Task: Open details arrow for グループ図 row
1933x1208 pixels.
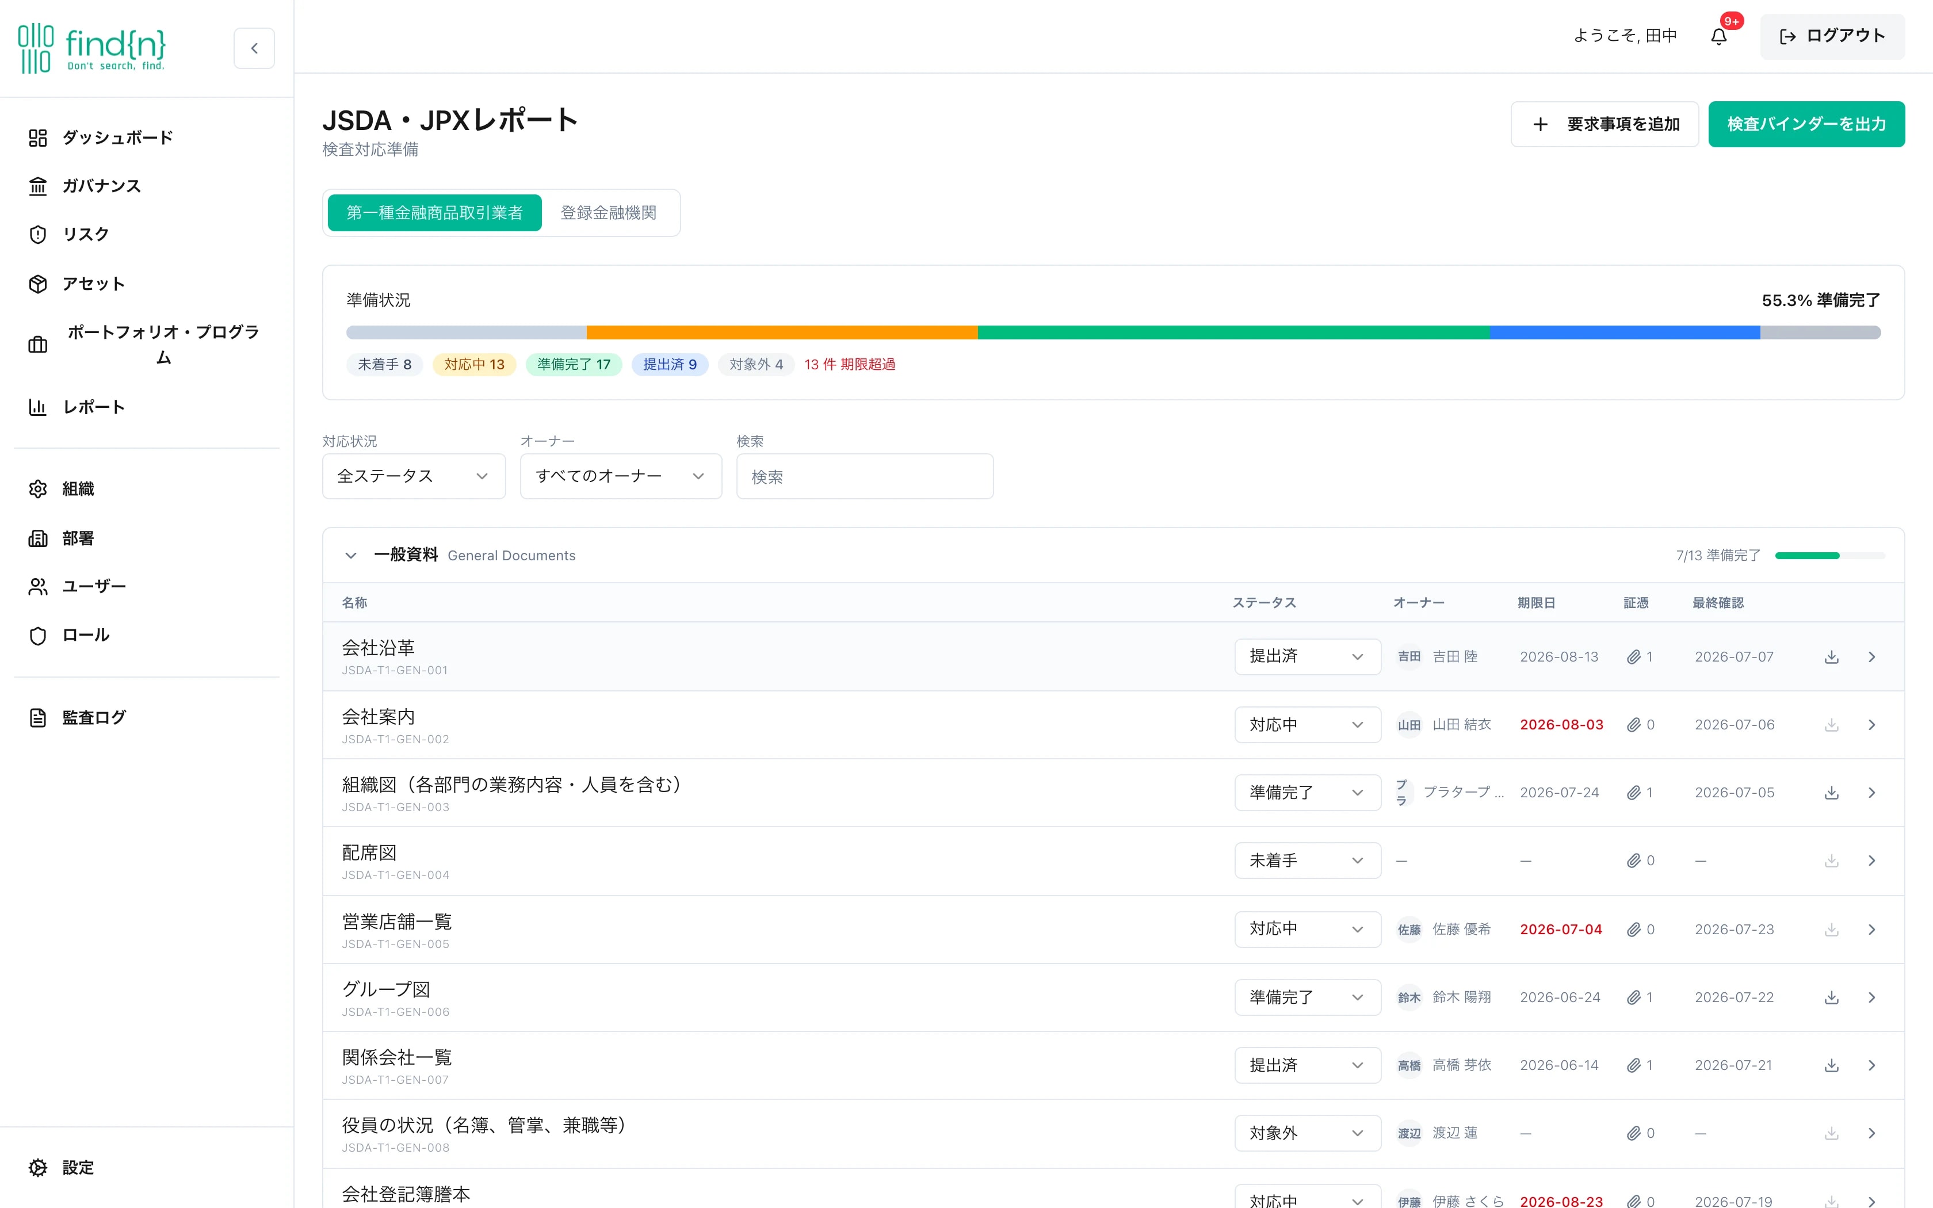Action: [x=1871, y=997]
